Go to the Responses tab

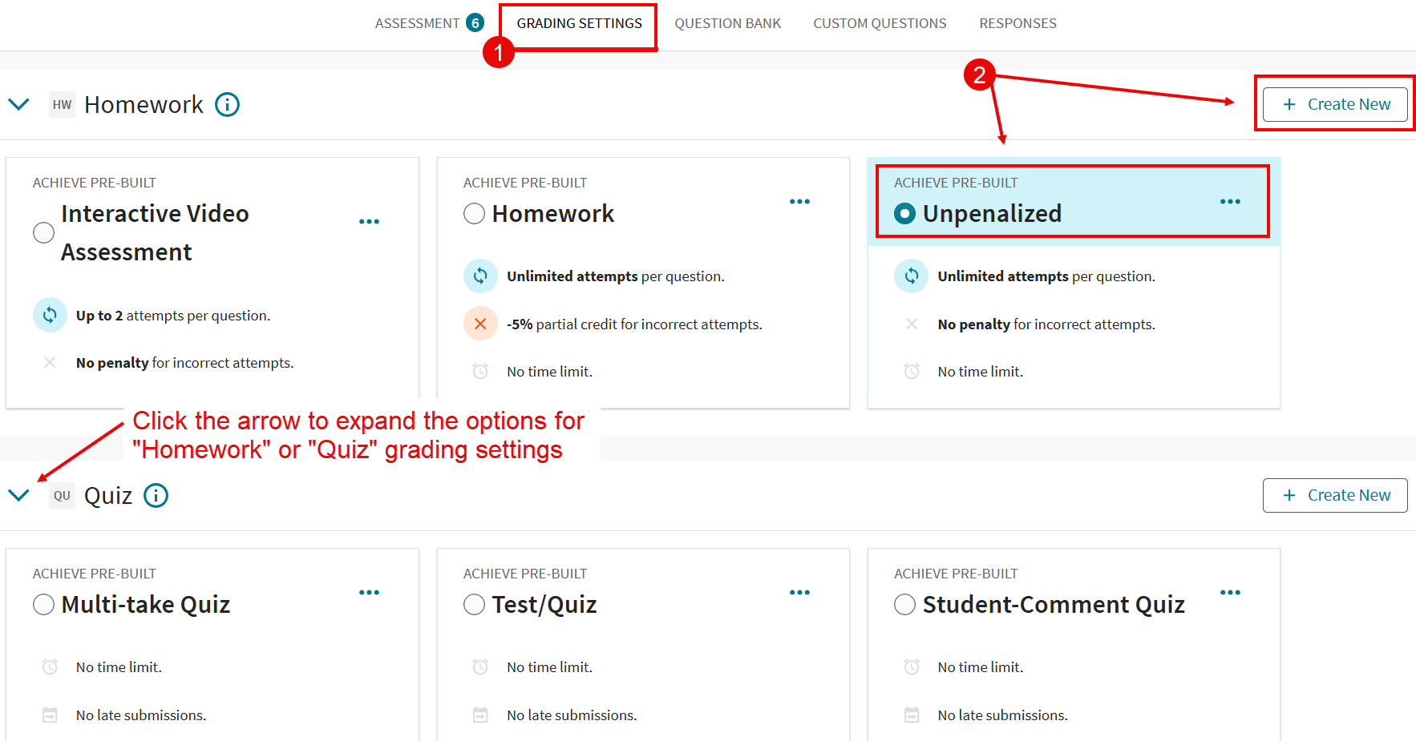[x=1017, y=23]
